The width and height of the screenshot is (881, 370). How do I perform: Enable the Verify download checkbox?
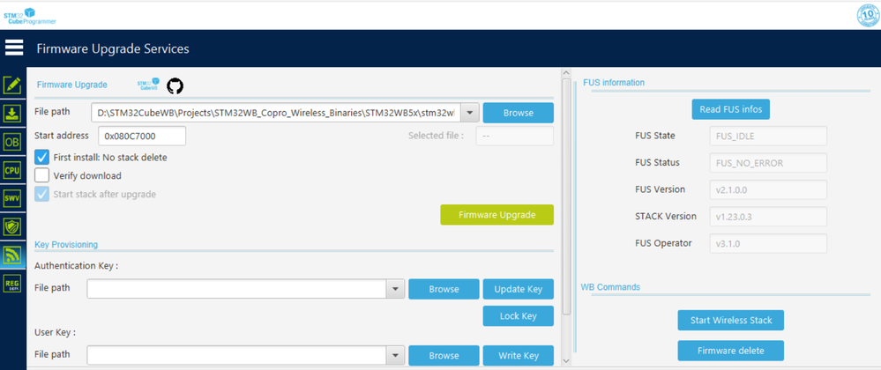point(42,175)
